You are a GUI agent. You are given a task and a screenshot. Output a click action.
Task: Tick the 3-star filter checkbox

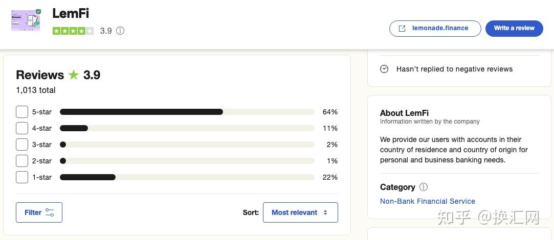22,145
